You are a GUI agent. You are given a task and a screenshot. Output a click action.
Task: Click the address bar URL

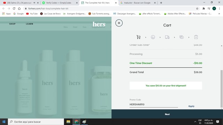[x=48, y=8]
